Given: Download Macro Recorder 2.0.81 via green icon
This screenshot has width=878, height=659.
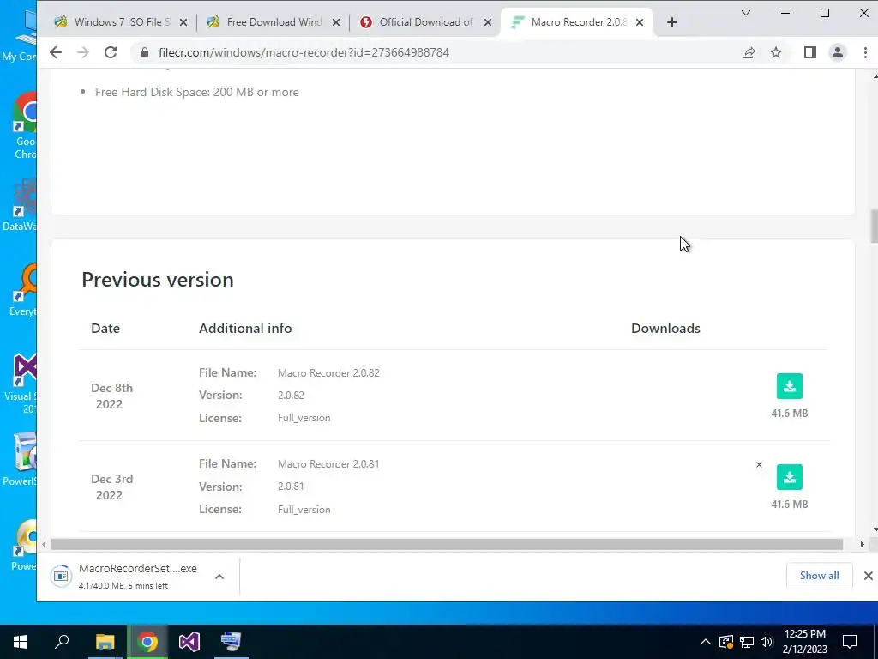Looking at the screenshot, I should coord(789,477).
